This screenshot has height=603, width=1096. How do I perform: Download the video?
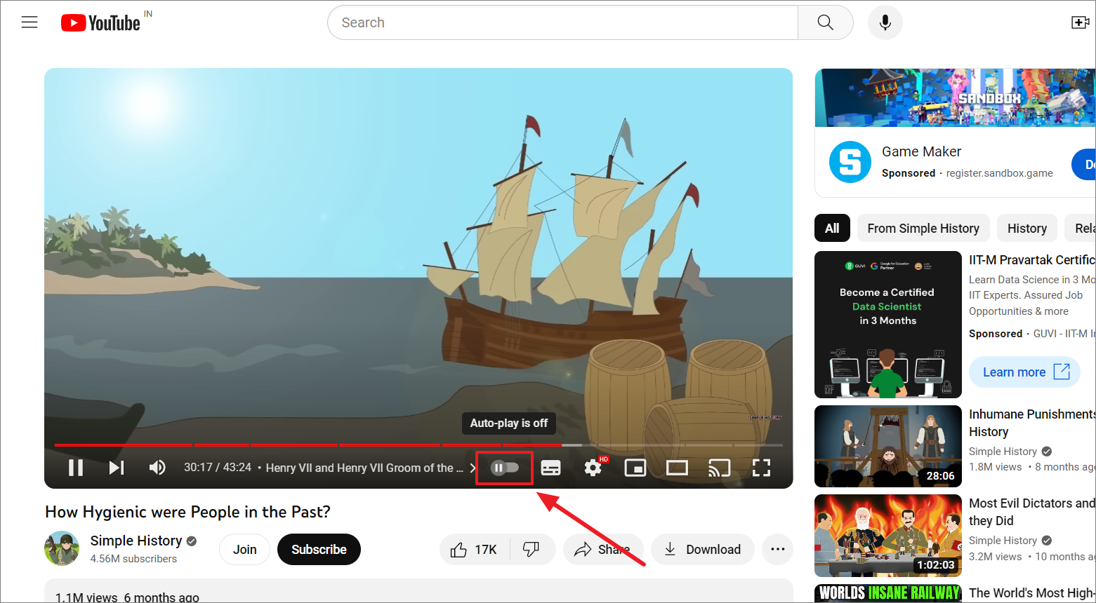(703, 549)
